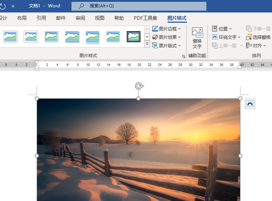The width and height of the screenshot is (272, 201).
Task: Click the right indent marker on ruler
Action: click(x=240, y=67)
